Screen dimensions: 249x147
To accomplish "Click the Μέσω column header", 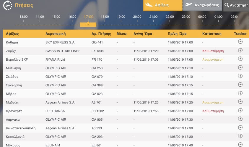I will [121, 34].
